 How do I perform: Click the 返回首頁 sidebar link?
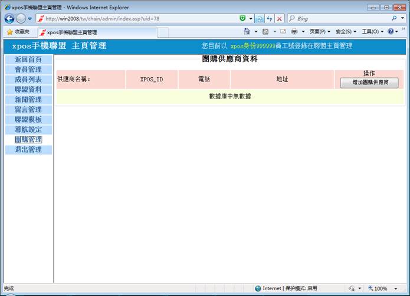tap(28, 60)
